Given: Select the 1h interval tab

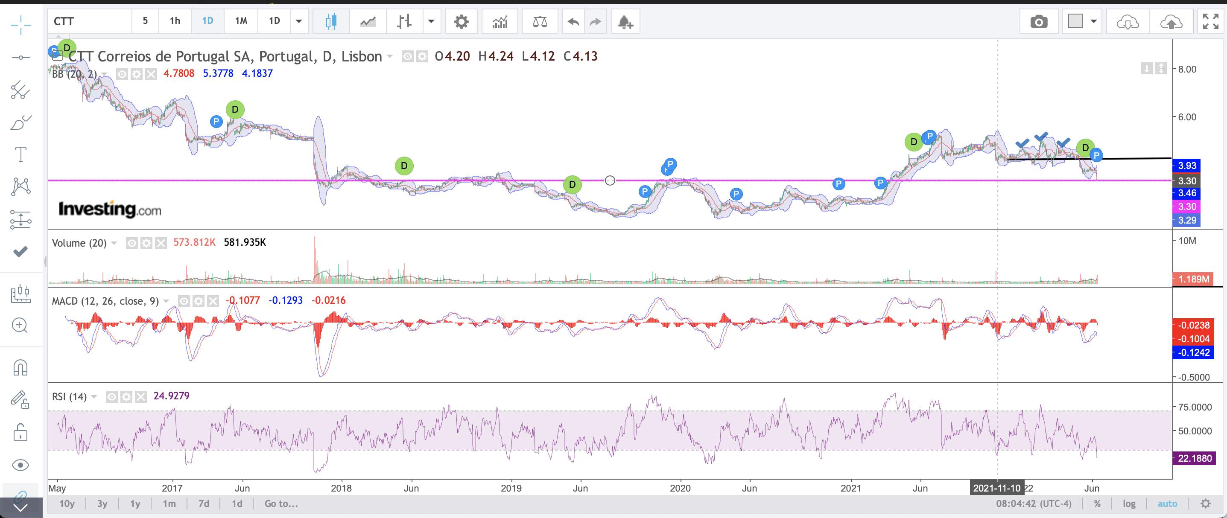Looking at the screenshot, I should [x=175, y=21].
